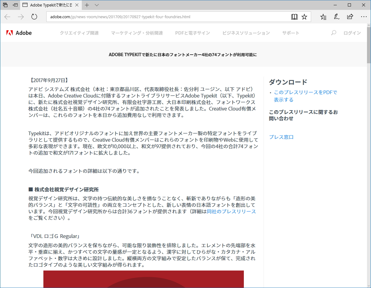
Task: Open Web Note pen icon
Action: [337, 17]
